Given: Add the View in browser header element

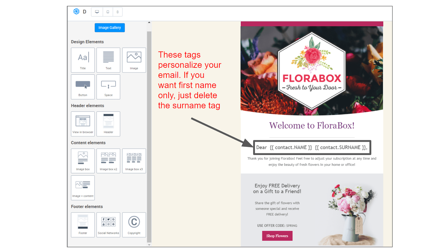Looking at the screenshot, I should pos(83,124).
